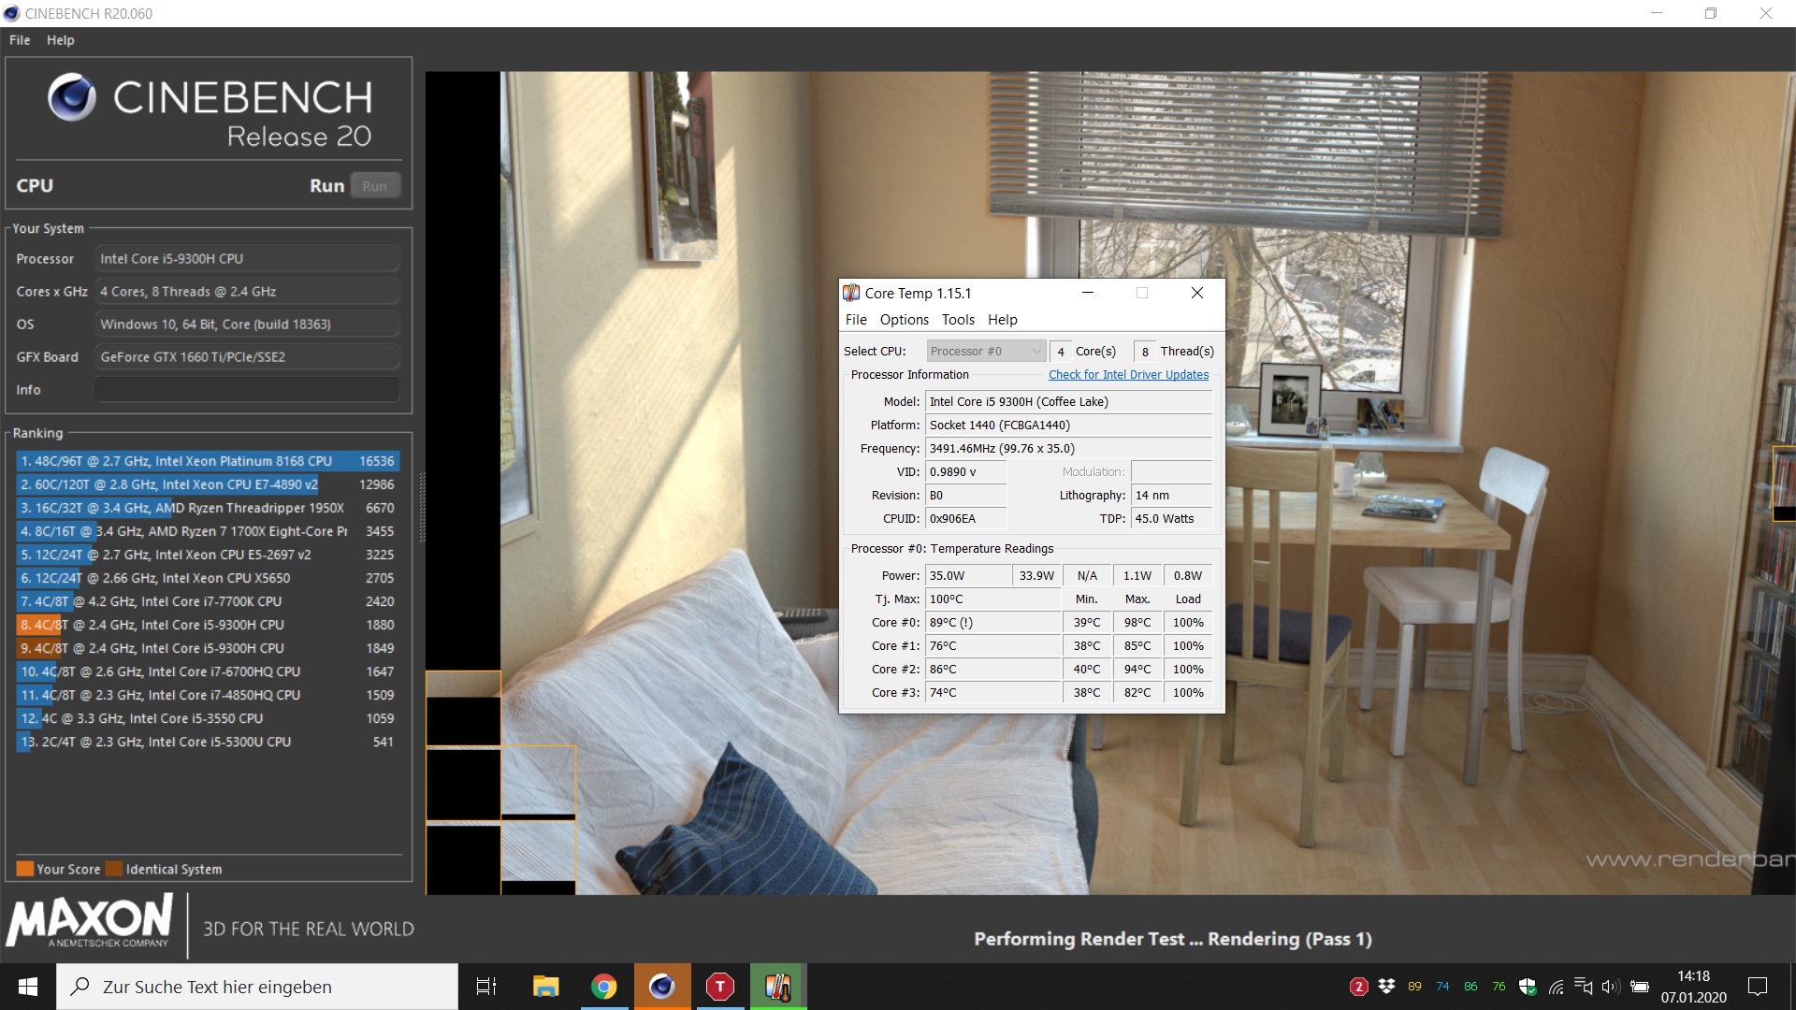
Task: Open the Task View button
Action: click(486, 987)
